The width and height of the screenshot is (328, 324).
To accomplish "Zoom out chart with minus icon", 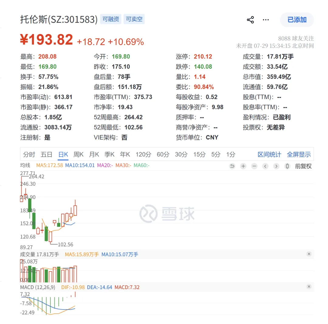I will (254, 166).
